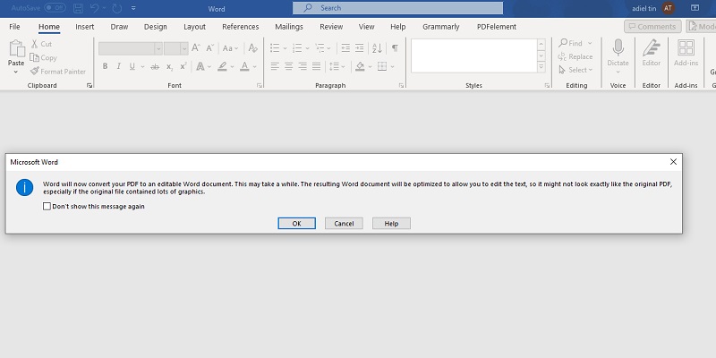Apply paragraph shading color
The width and height of the screenshot is (716, 358).
[360, 66]
